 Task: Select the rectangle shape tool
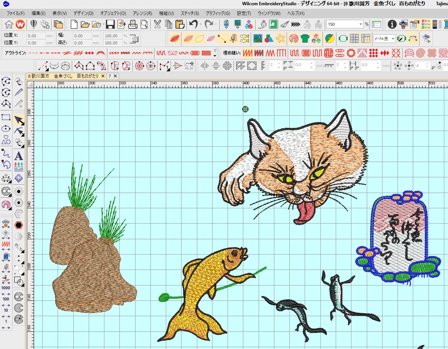tap(6, 117)
